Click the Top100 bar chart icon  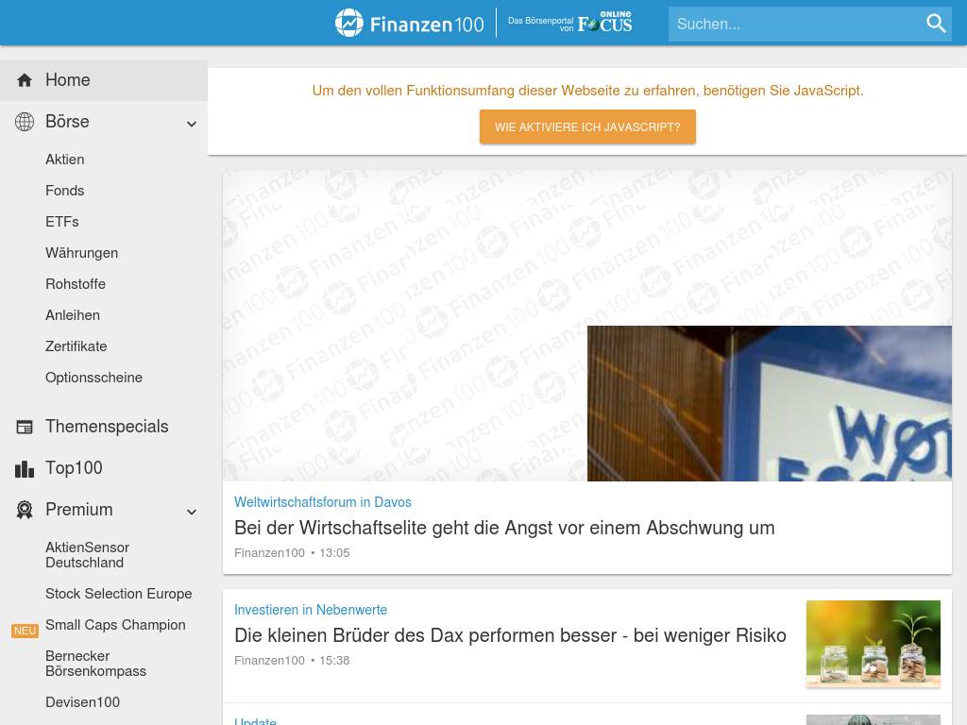[x=25, y=468]
